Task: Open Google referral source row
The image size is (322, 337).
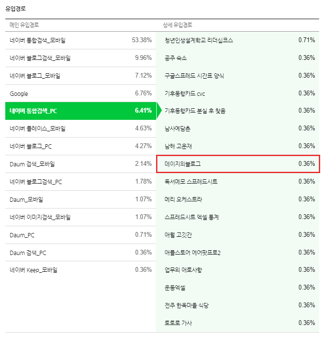Action: (x=80, y=93)
